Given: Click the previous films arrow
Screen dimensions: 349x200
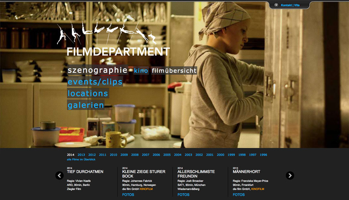Looking at the screenshot, I should tap(59, 175).
